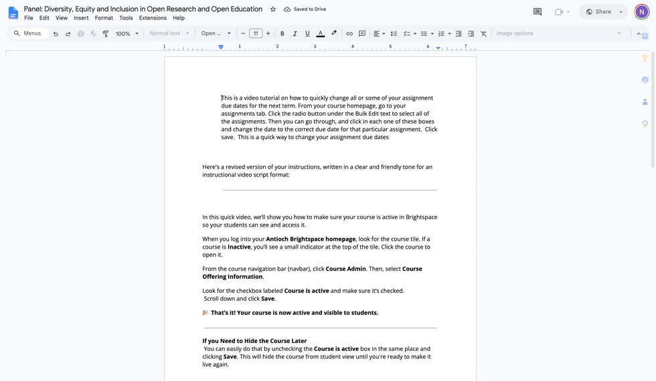This screenshot has height=381, width=656.
Task: Clear the text formatting
Action: pos(483,33)
